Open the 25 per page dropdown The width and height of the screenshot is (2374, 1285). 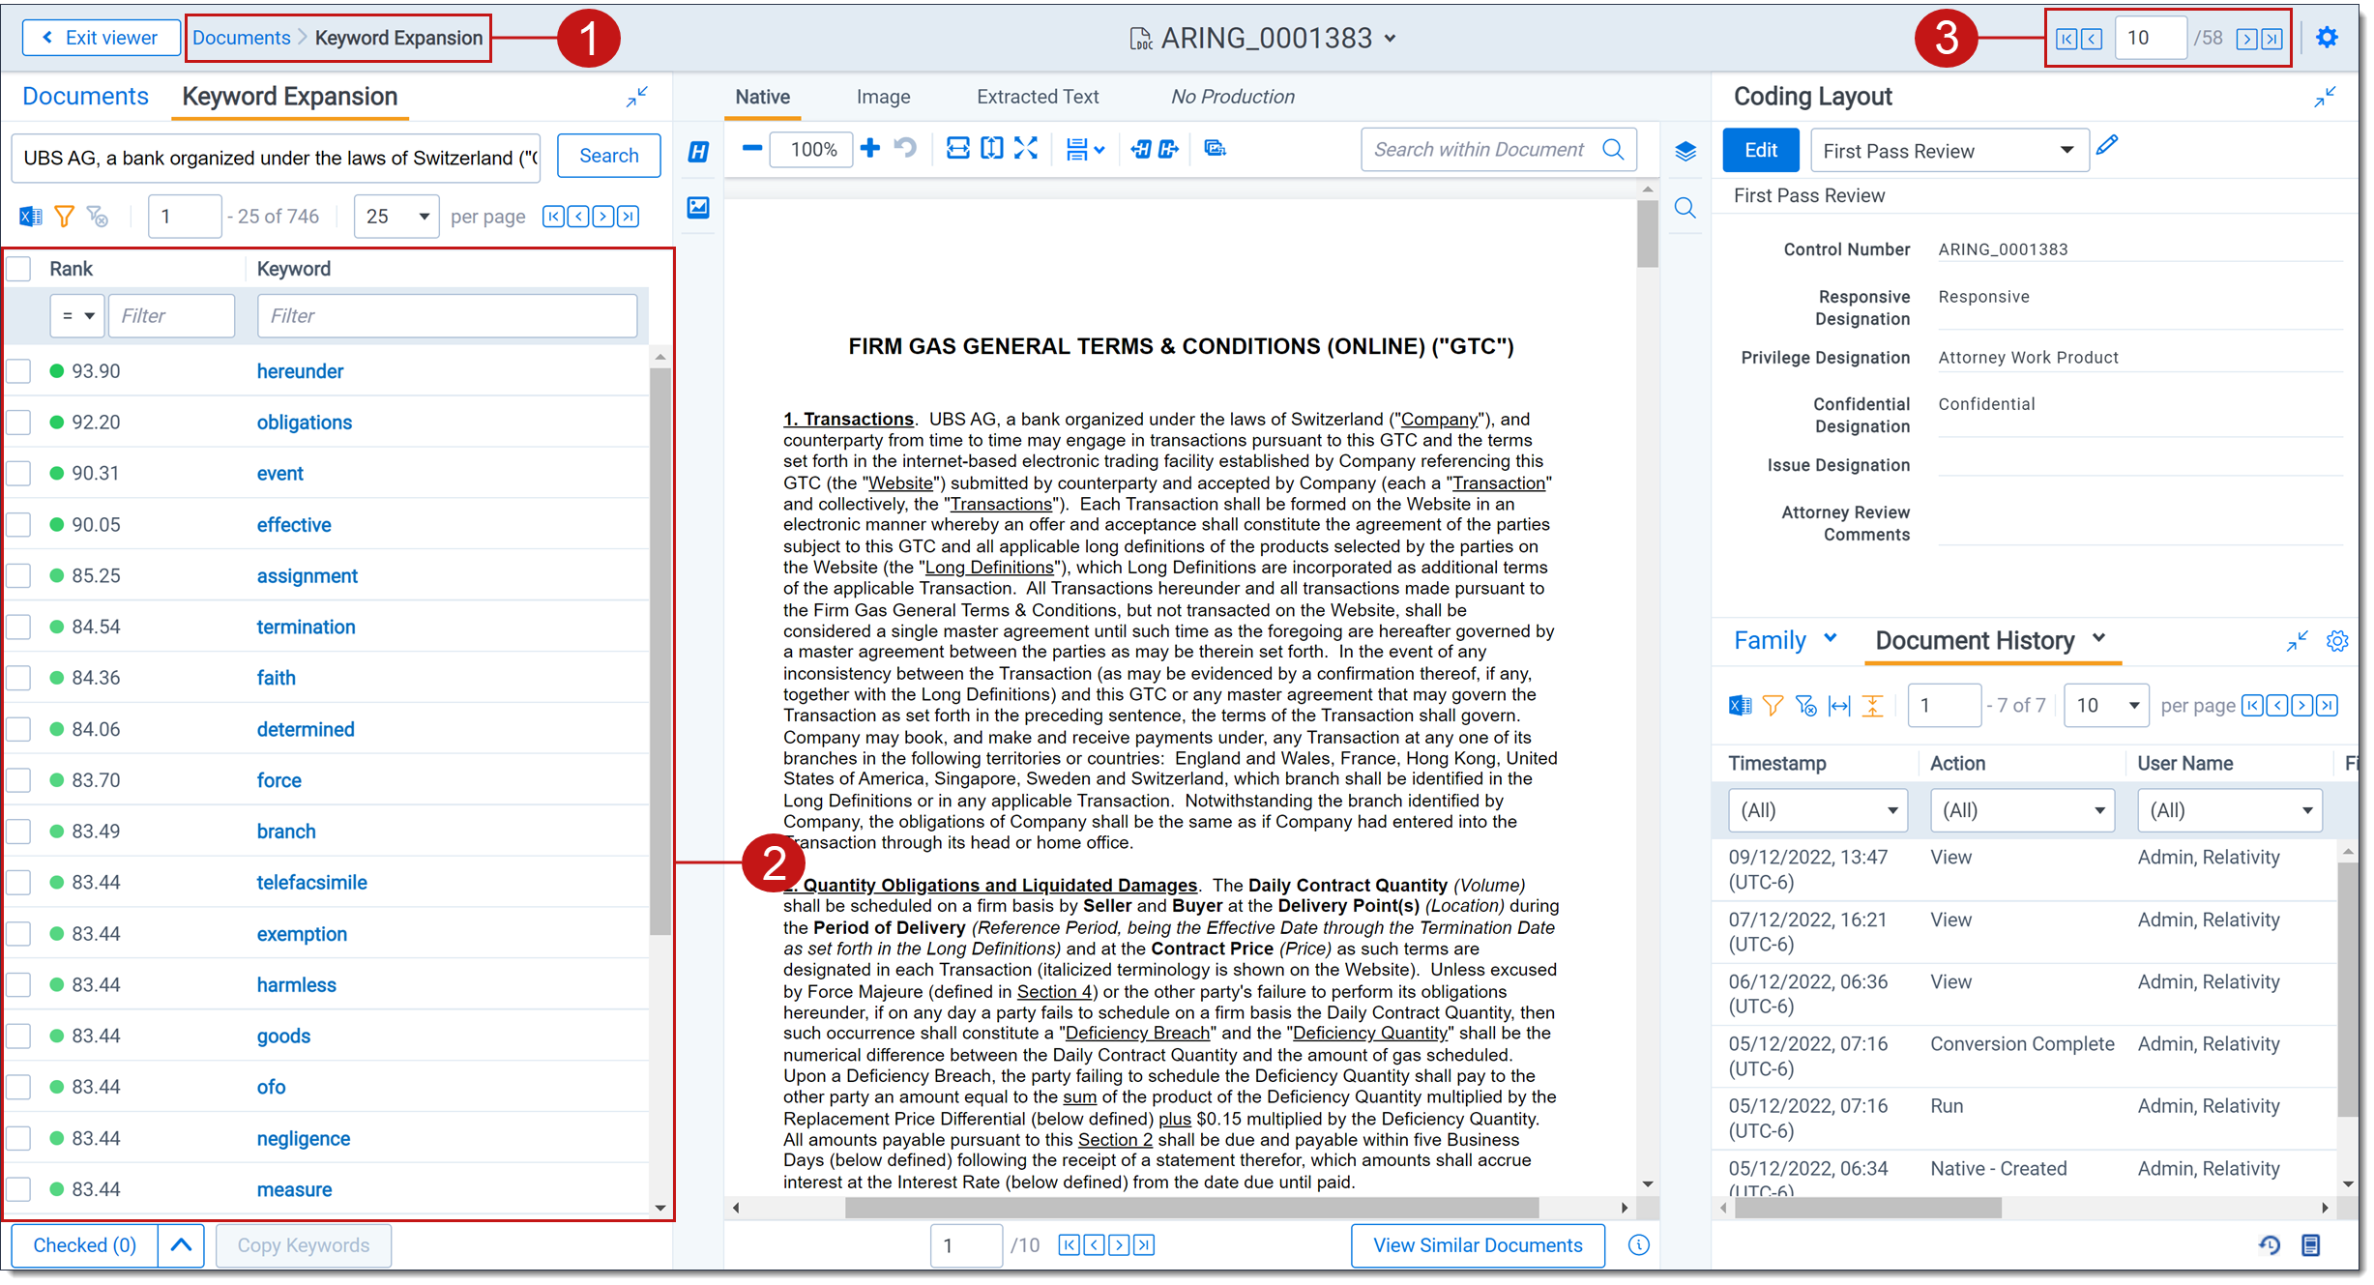point(396,216)
